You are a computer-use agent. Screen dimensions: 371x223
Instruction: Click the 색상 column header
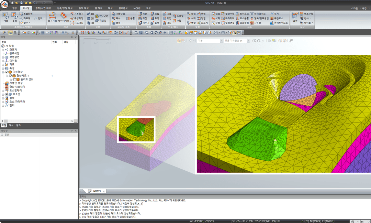pos(66,42)
